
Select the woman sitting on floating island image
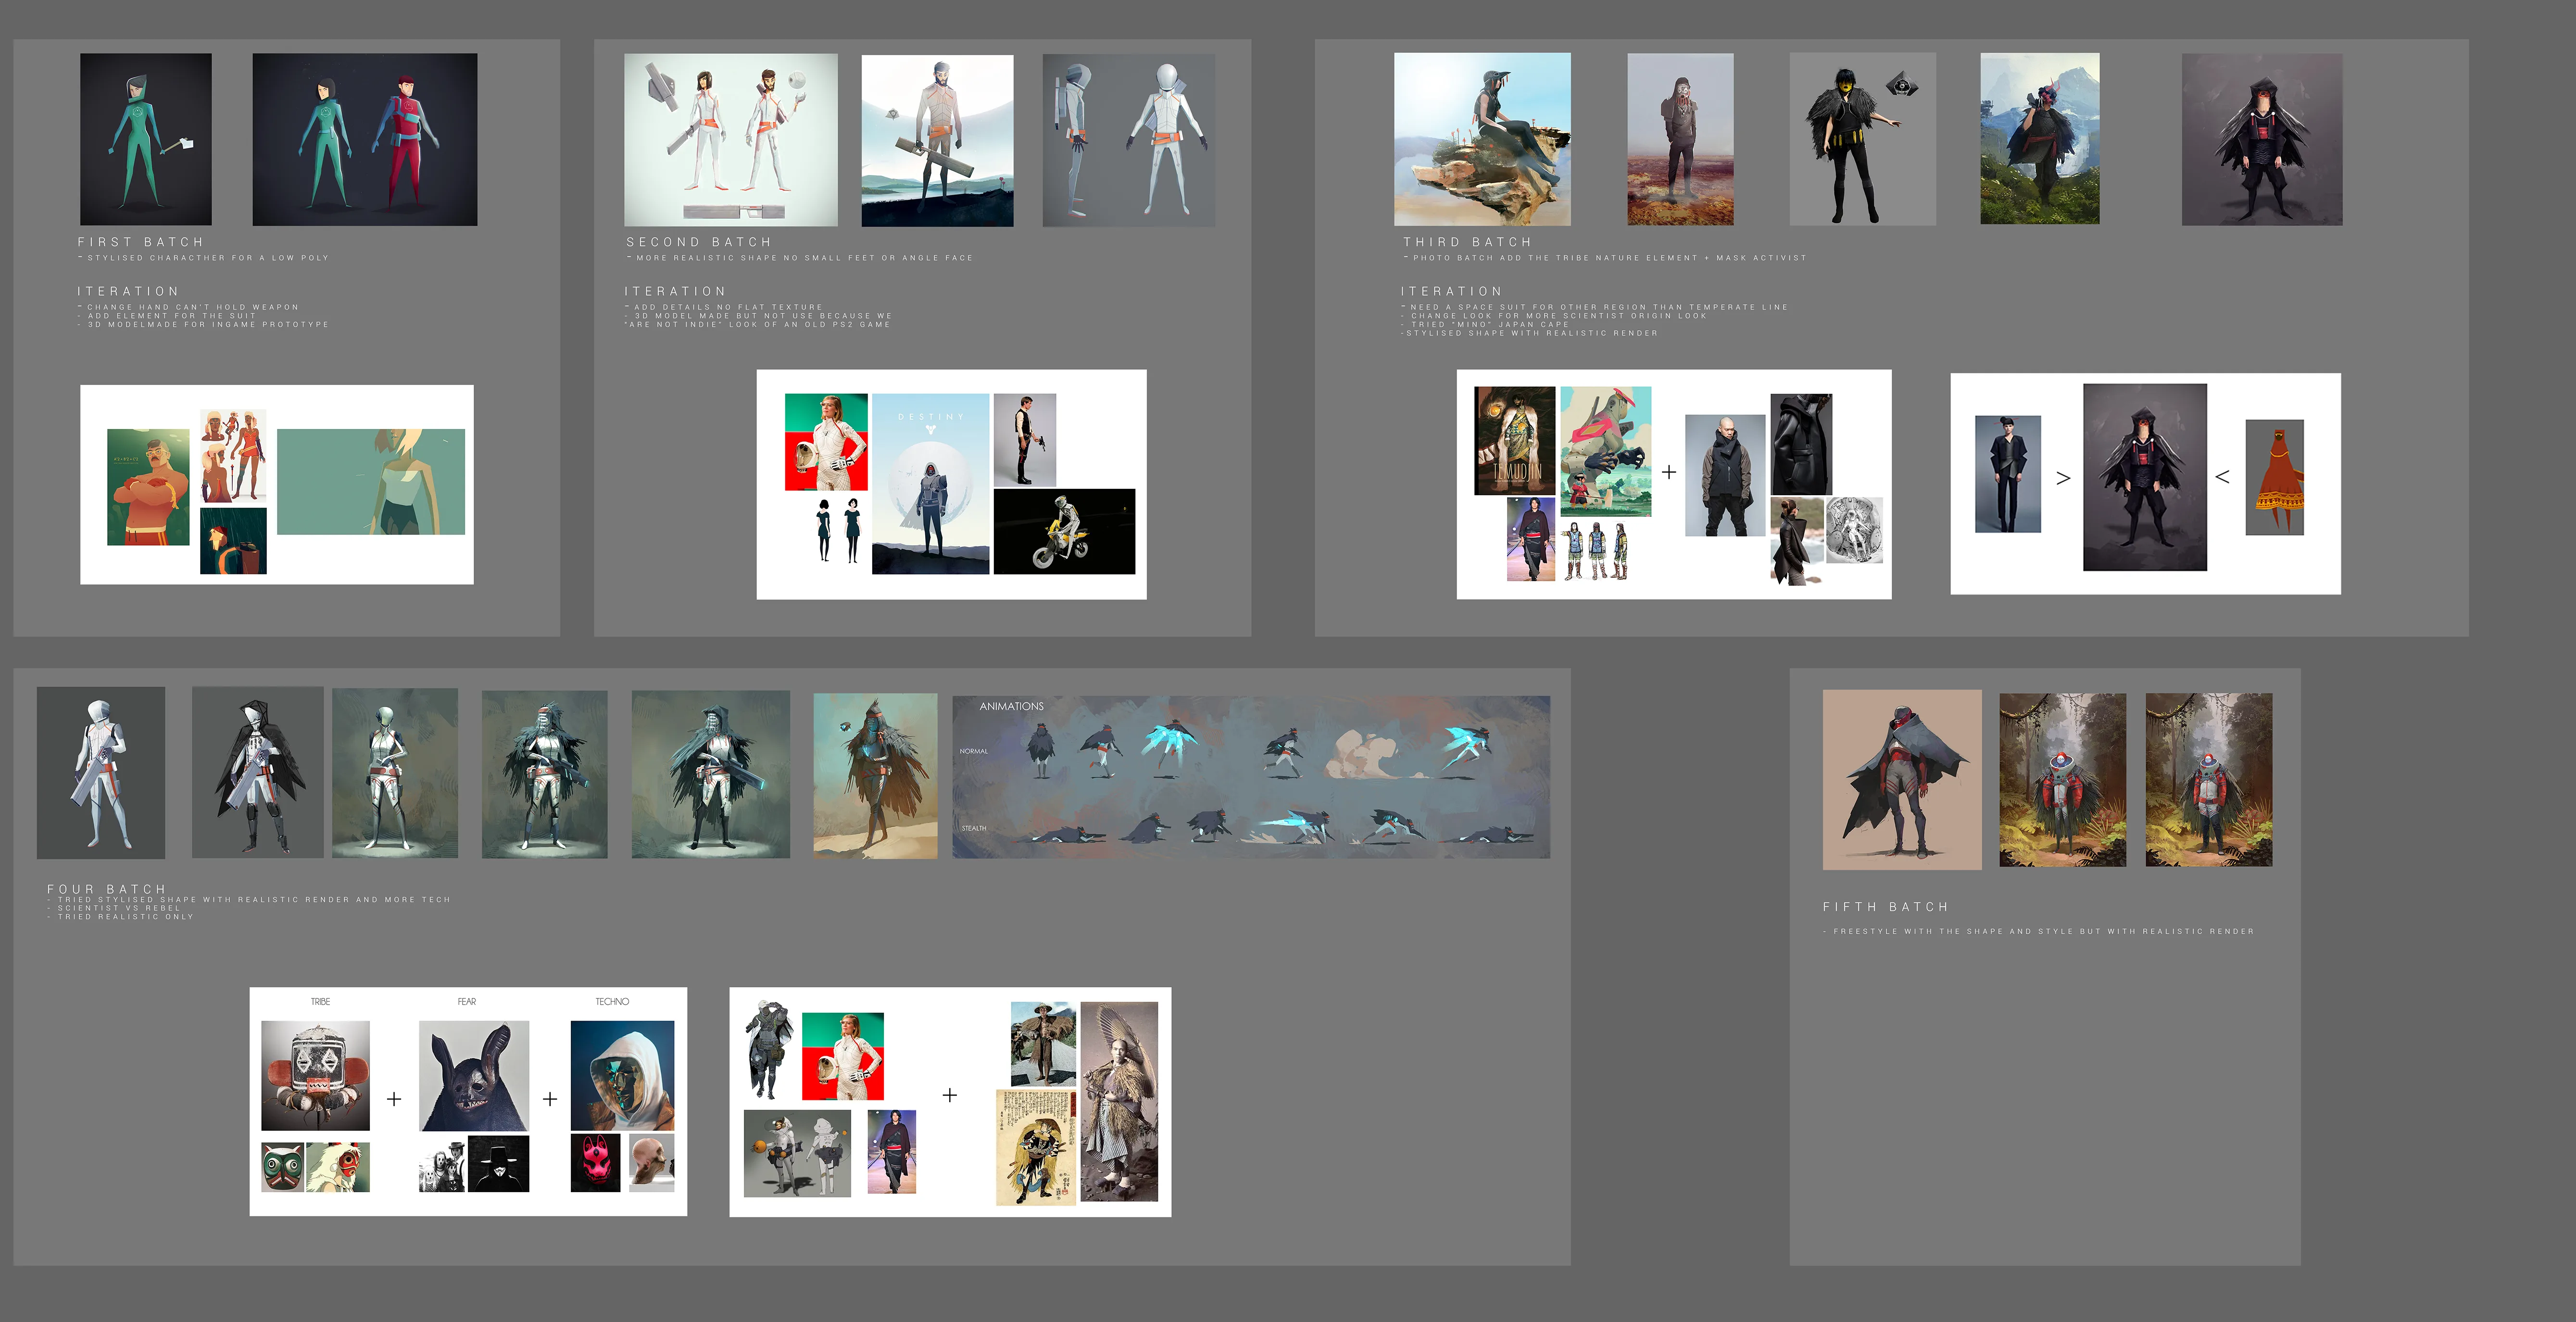pos(1482,139)
